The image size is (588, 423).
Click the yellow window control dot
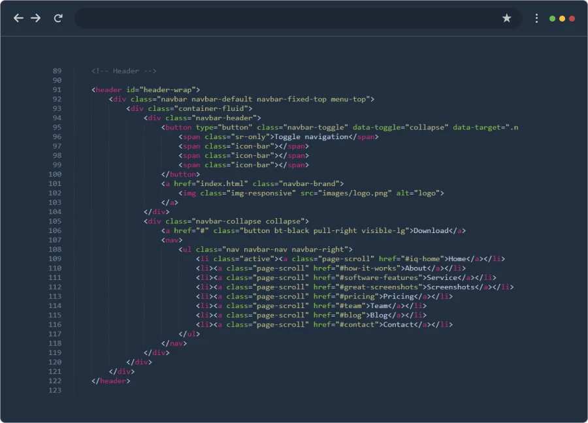tap(563, 18)
